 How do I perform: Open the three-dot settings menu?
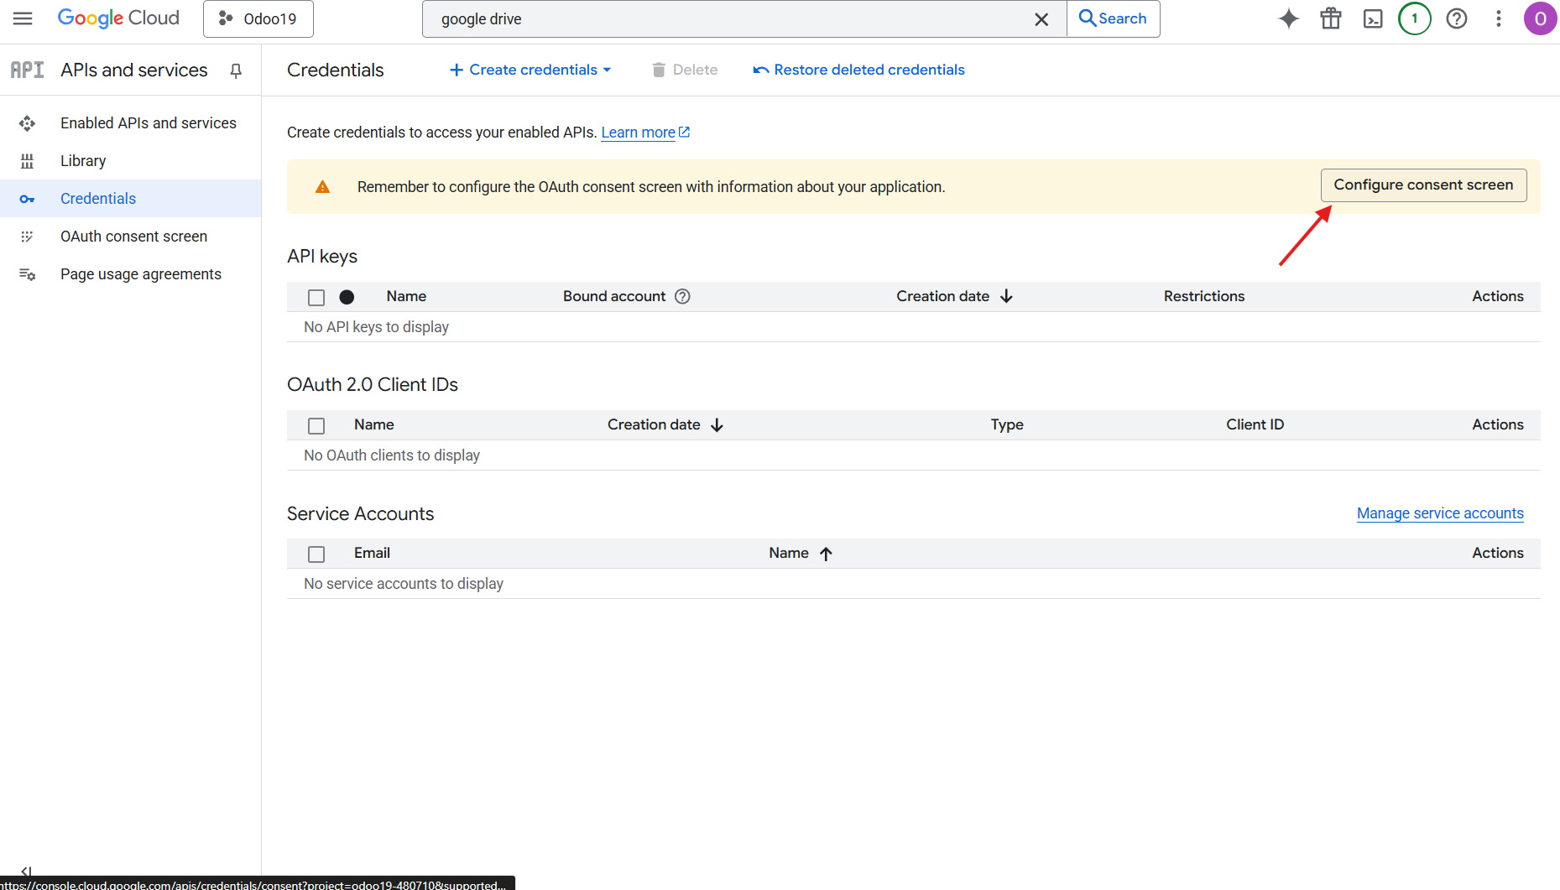(1498, 18)
